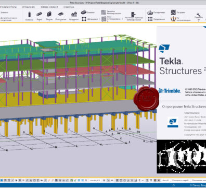Click the calculate pour units icon
Image resolution: width=206 pixels, height=188 pixels.
click(133, 14)
